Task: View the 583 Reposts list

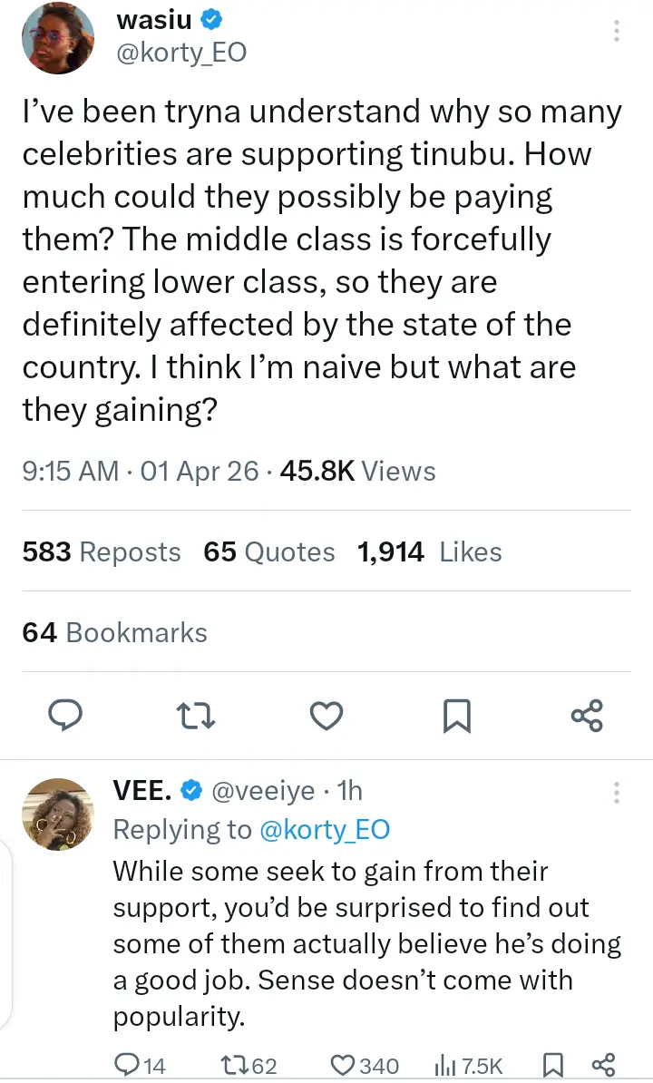Action: (102, 551)
